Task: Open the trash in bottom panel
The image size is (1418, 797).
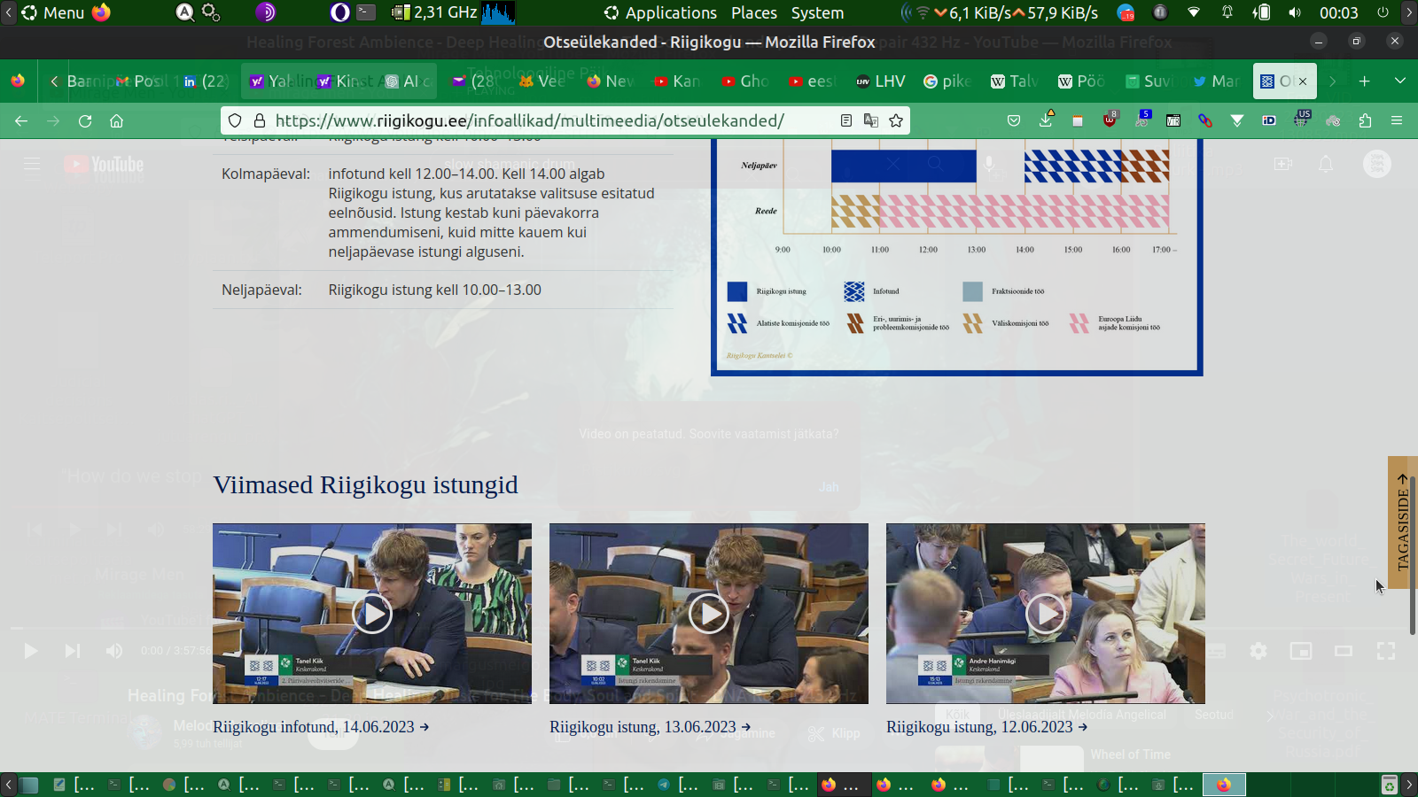Action: coord(1389,785)
